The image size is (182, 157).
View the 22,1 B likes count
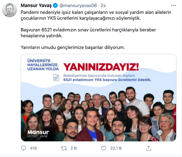coord(116,148)
